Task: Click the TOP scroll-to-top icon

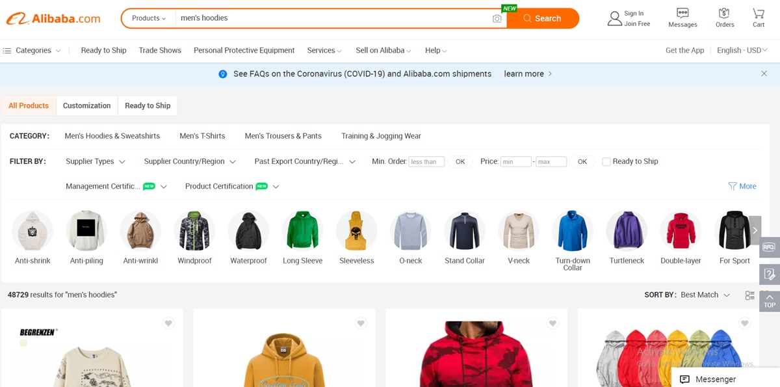Action: coord(770,301)
